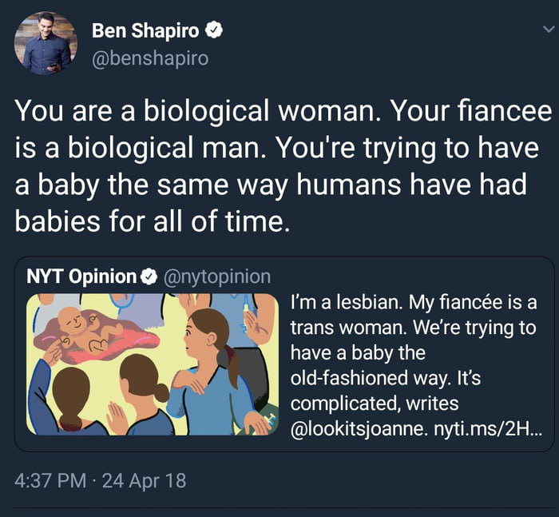Click the baby in the illustration

click(89, 329)
